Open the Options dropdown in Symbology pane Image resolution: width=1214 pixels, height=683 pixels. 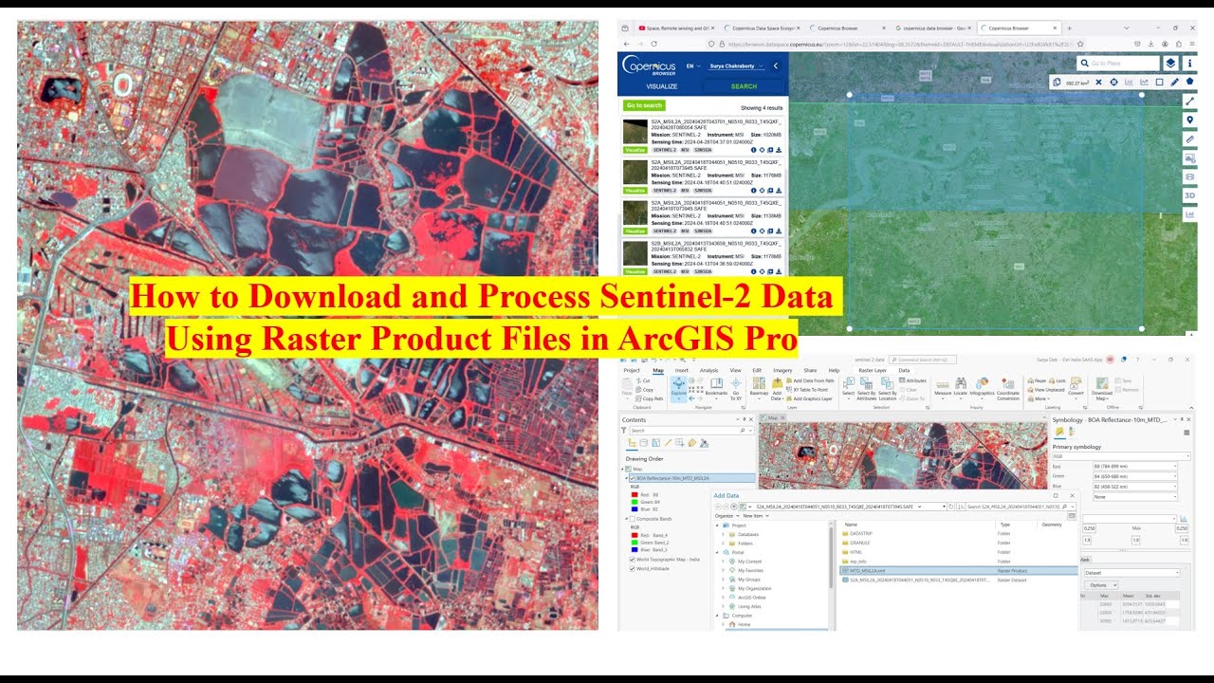[1100, 585]
